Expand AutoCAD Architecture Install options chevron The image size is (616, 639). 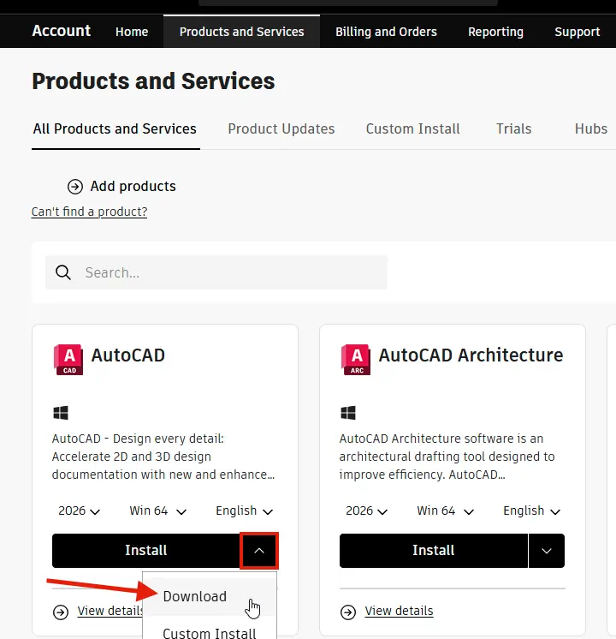click(x=547, y=551)
